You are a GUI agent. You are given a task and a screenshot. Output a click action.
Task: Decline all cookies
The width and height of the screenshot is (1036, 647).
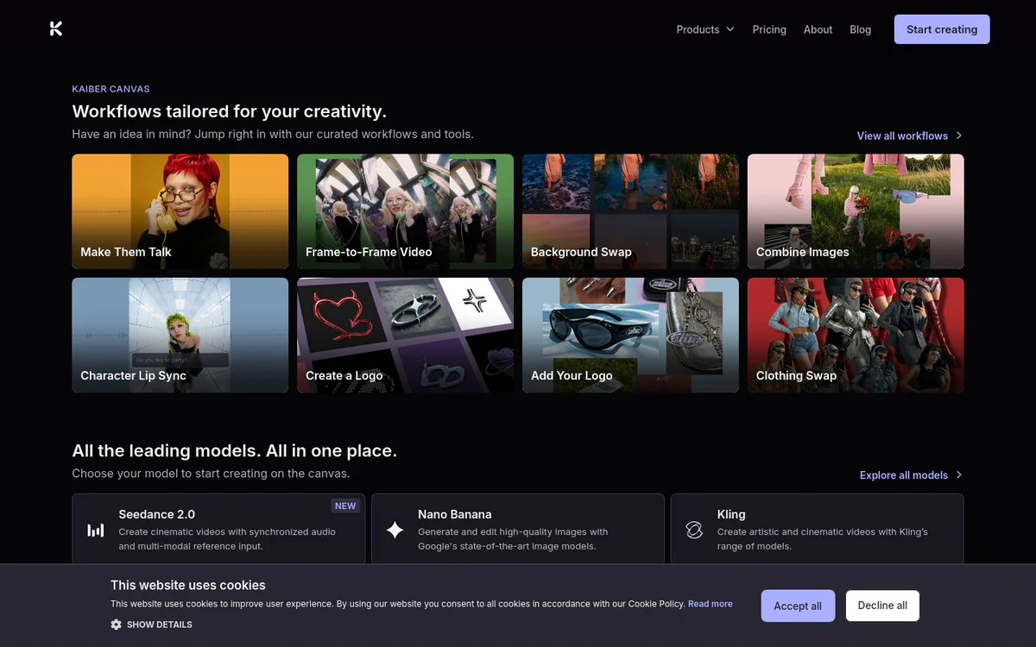pos(882,606)
